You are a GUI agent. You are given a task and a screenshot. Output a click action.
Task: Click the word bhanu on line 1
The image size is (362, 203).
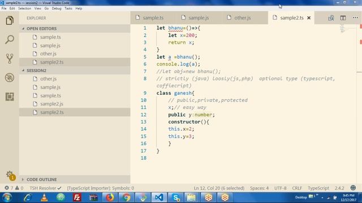click(x=175, y=28)
